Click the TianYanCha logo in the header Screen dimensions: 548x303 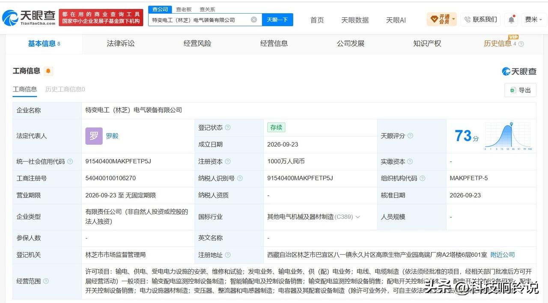[29, 17]
